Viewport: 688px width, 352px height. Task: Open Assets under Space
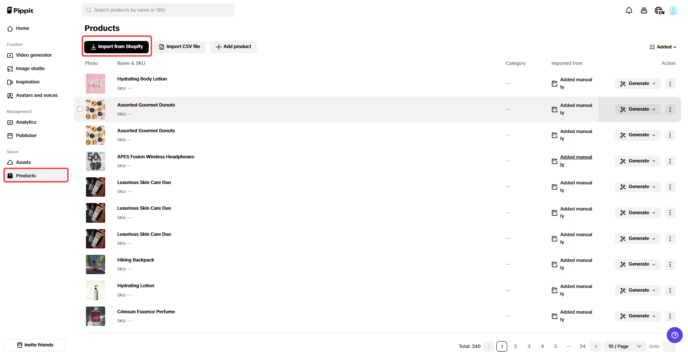(24, 162)
